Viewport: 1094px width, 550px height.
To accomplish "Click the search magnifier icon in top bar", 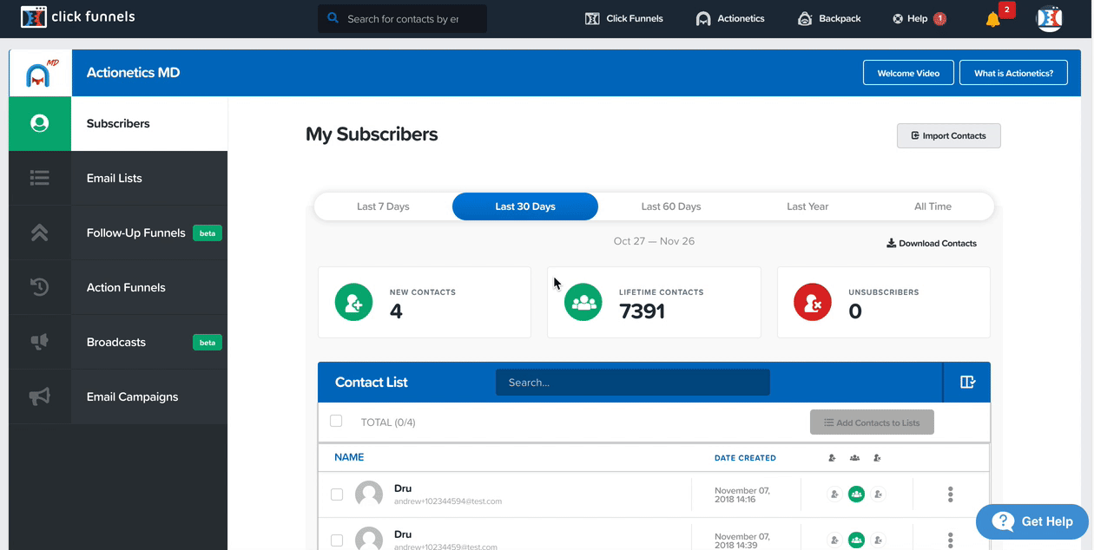I will pos(333,18).
